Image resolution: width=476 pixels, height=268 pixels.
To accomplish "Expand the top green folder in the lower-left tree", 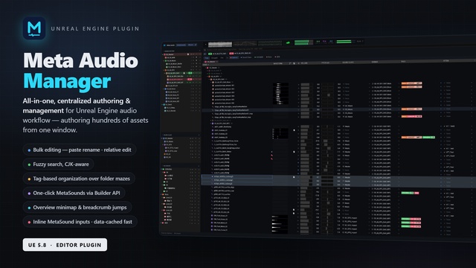I will [x=161, y=169].
